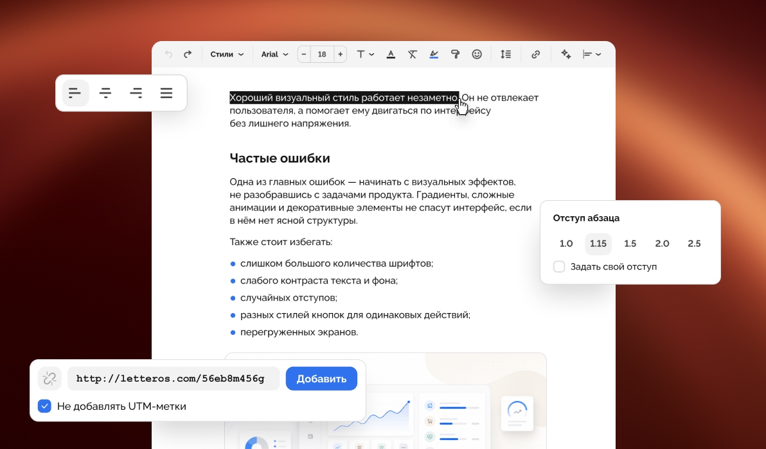Click the undo arrow icon
This screenshot has height=449, width=766.
click(168, 55)
